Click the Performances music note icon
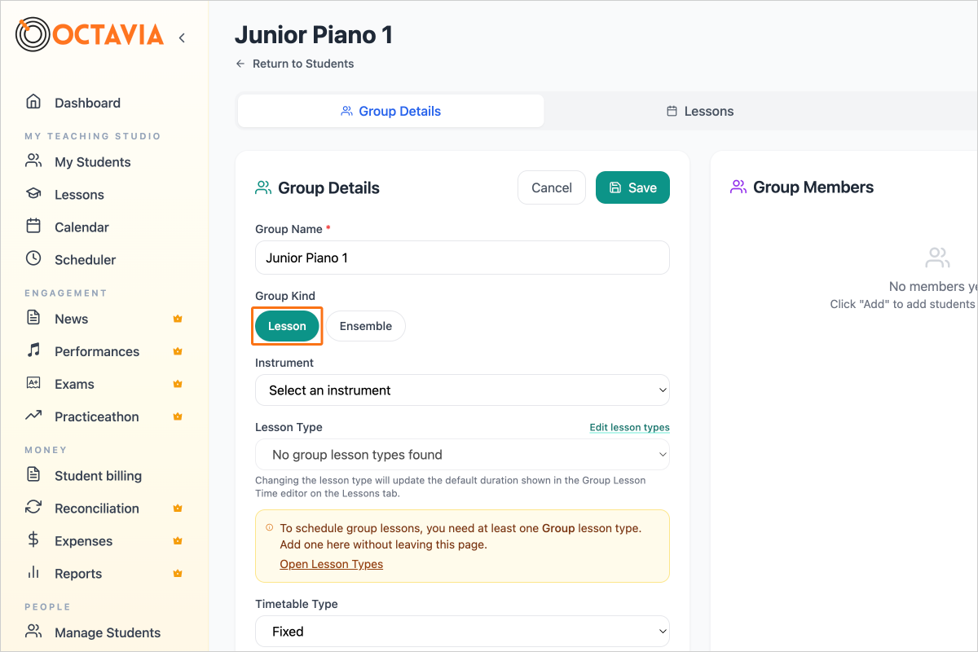Screen dimensions: 978x652 [33, 350]
